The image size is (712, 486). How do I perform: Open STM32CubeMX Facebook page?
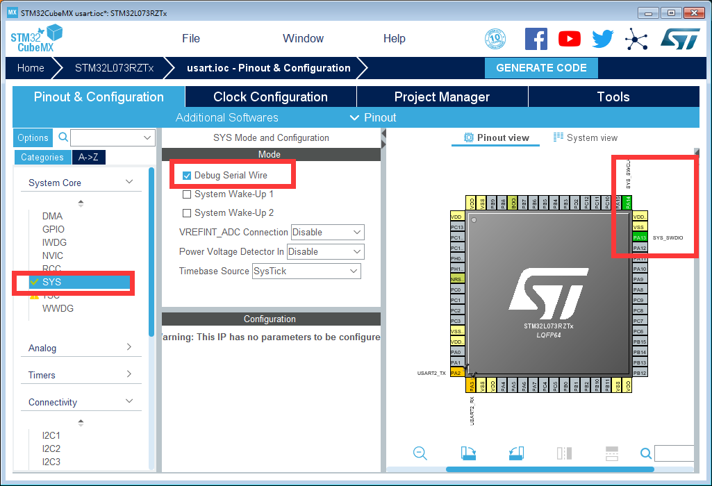pos(536,39)
